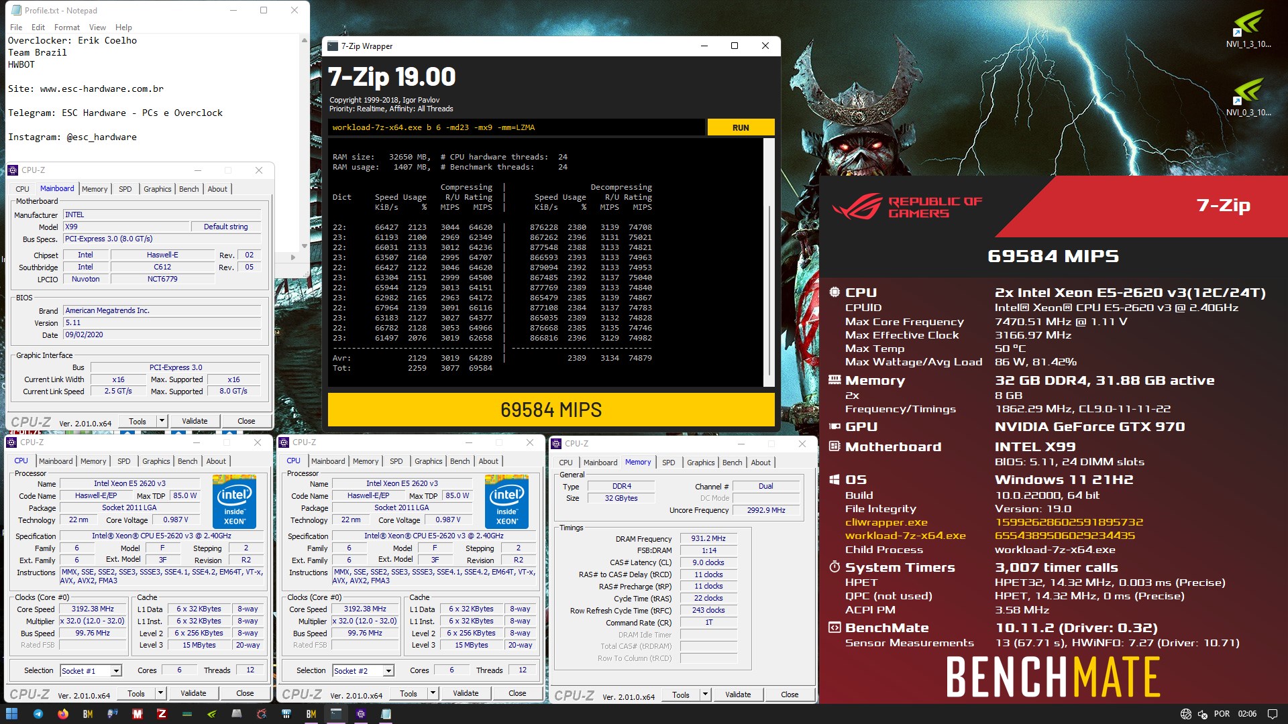Click the 7-Zip Wrapper title bar icon
The width and height of the screenshot is (1288, 724).
coord(333,46)
